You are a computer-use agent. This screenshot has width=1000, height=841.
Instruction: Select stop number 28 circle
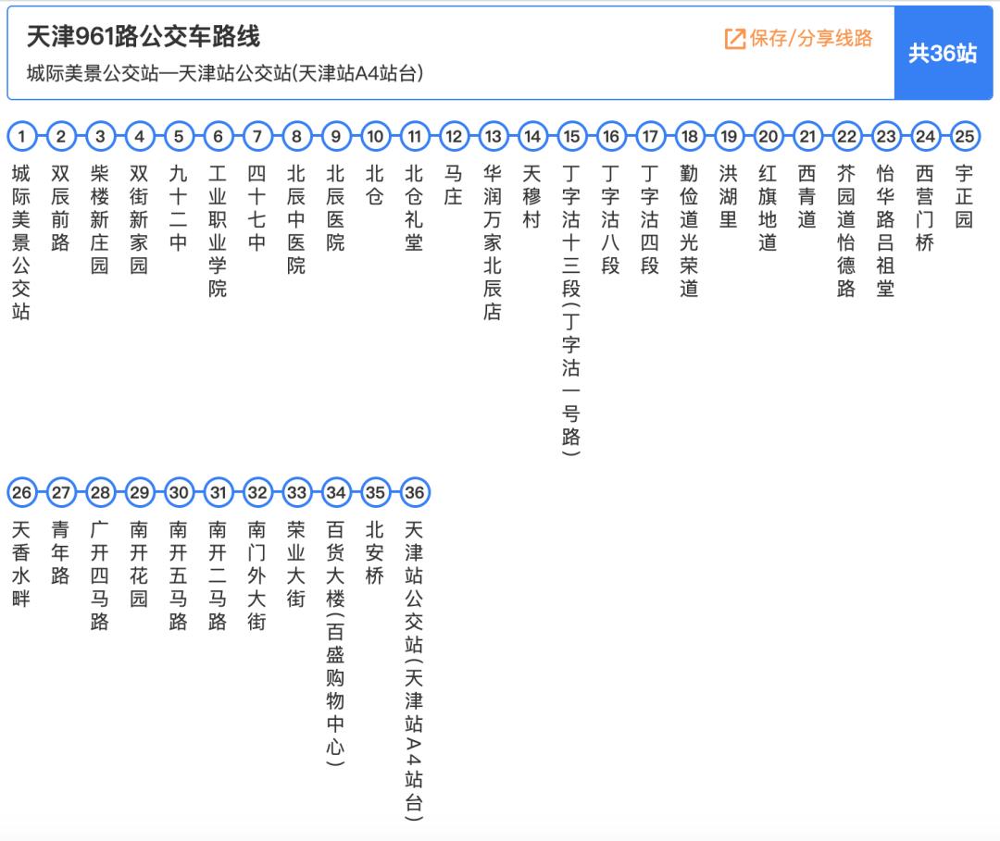pyautogui.click(x=100, y=492)
